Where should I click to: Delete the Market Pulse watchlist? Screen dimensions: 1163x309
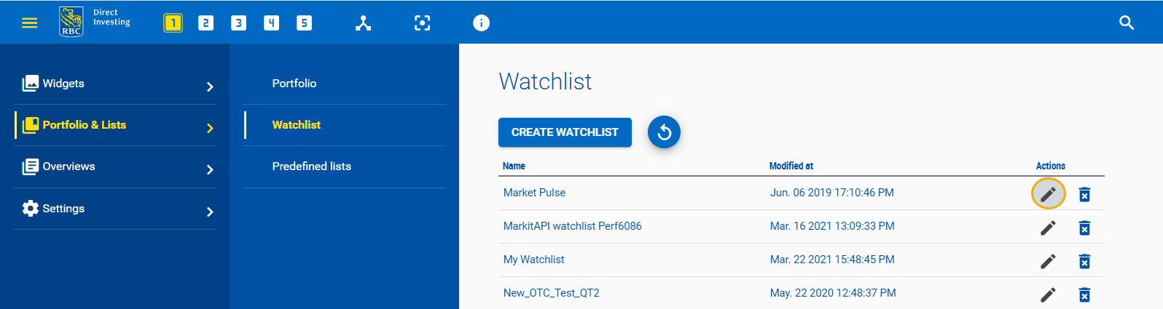point(1084,194)
